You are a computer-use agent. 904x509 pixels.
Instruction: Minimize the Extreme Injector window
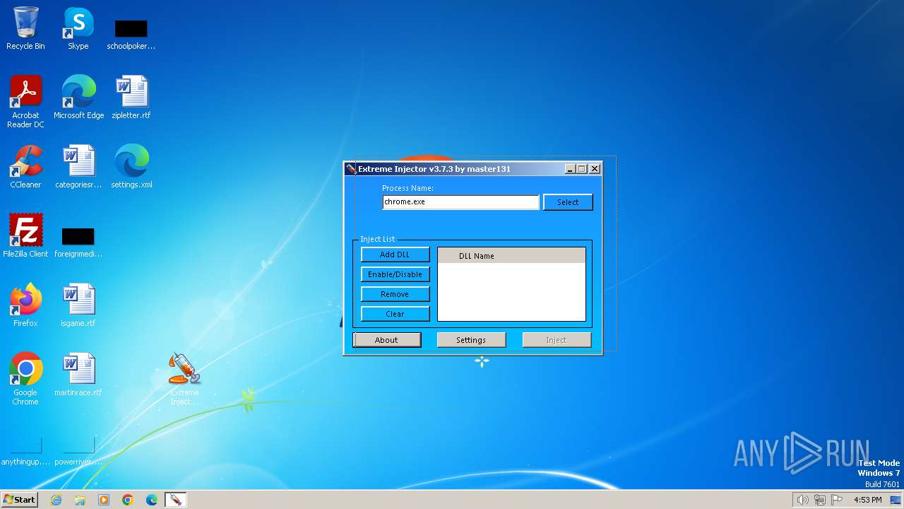pyautogui.click(x=571, y=169)
